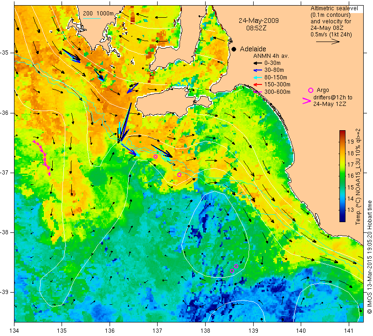The width and height of the screenshot is (373, 336).
Task: Click the '80-150m' legend label
Action: point(276,77)
